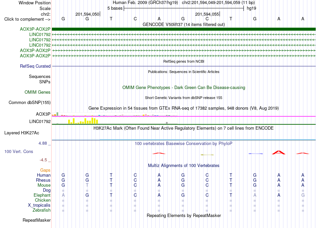Click the faded mismatch G in Elephant row
316x228 pixels.
[x=303, y=195]
